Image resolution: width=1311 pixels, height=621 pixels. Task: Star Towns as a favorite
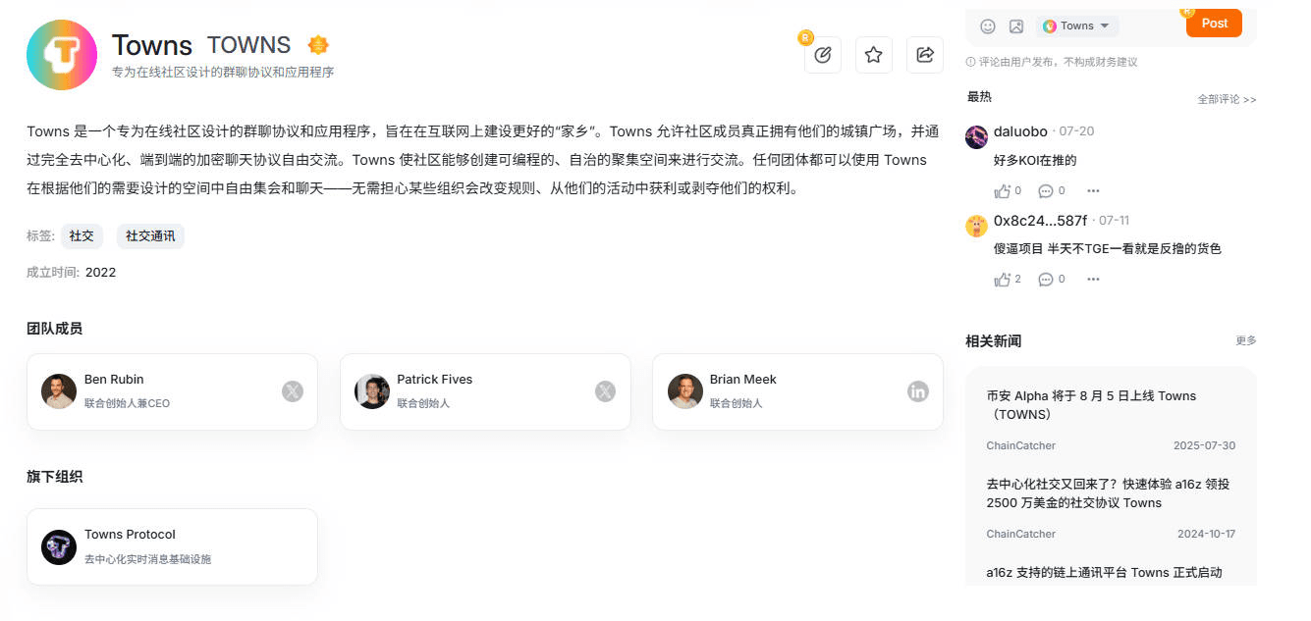pos(873,55)
